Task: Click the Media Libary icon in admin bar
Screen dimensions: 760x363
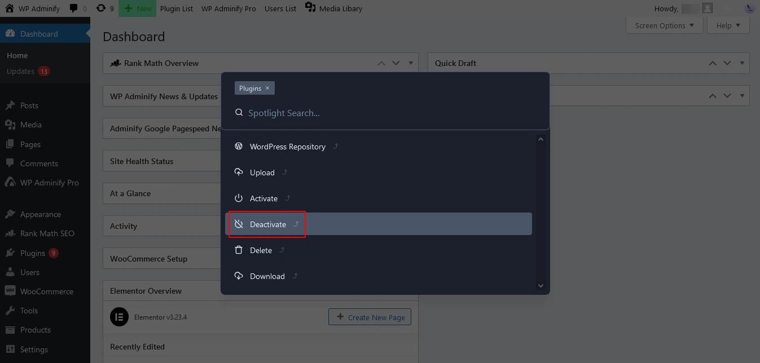Action: (309, 7)
